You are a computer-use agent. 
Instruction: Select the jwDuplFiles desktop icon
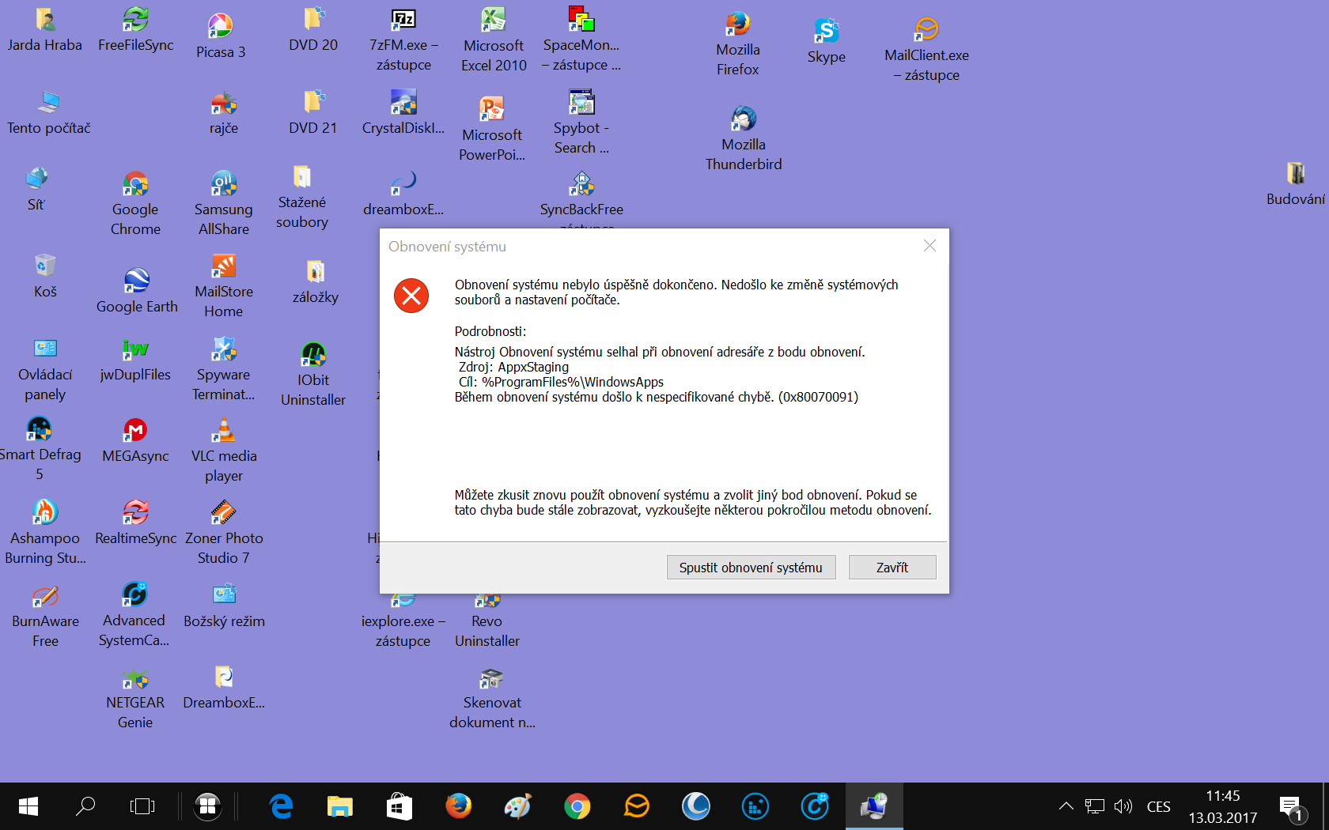[135, 359]
